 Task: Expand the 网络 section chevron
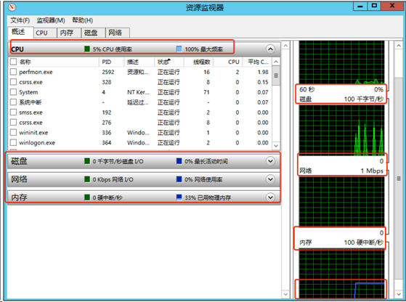click(270, 179)
